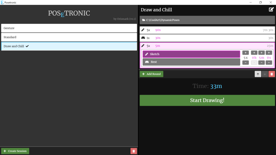The height and width of the screenshot is (155, 276).
Task: Select the 5x 90s round row
Action: (x=207, y=30)
